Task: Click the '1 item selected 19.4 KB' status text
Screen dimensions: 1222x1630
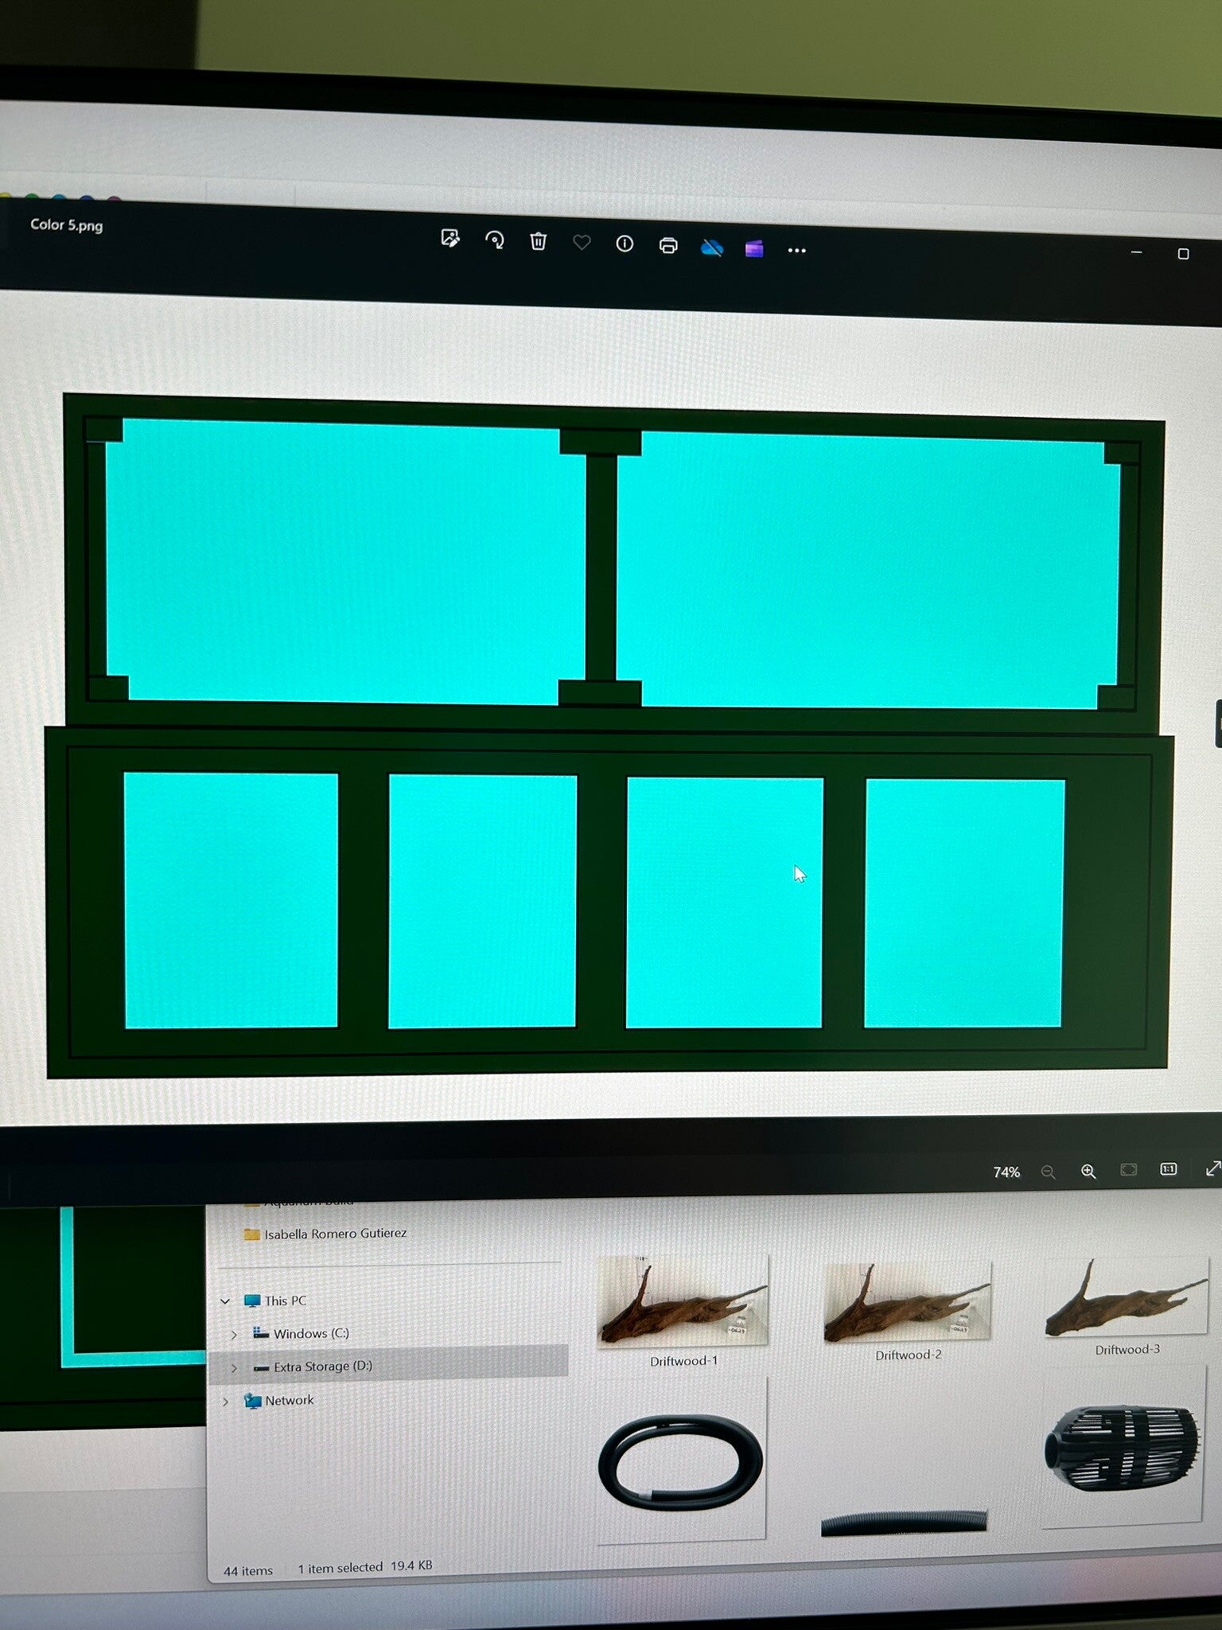Action: tap(365, 1566)
